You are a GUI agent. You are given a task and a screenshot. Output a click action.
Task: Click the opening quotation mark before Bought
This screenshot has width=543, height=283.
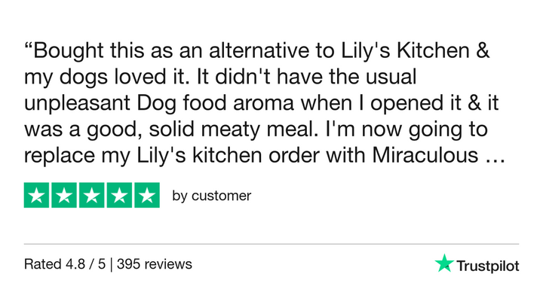click(29, 46)
